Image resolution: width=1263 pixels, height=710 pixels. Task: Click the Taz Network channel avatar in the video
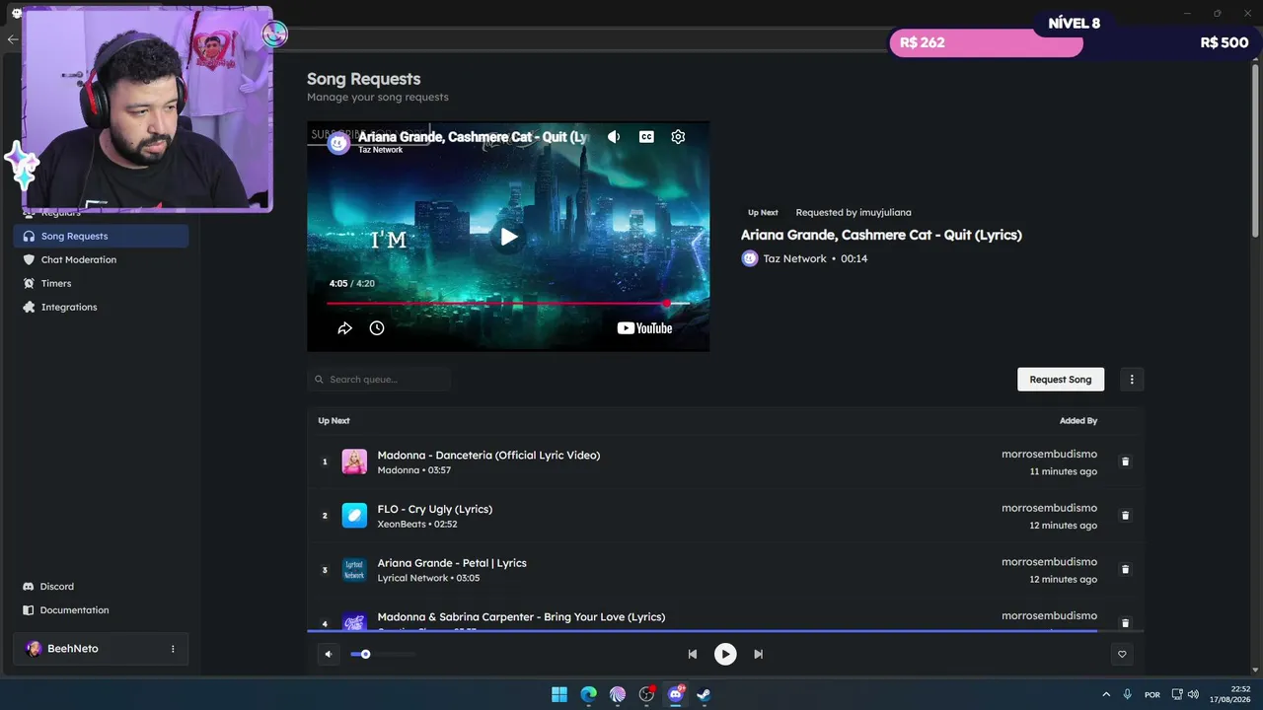pyautogui.click(x=338, y=143)
